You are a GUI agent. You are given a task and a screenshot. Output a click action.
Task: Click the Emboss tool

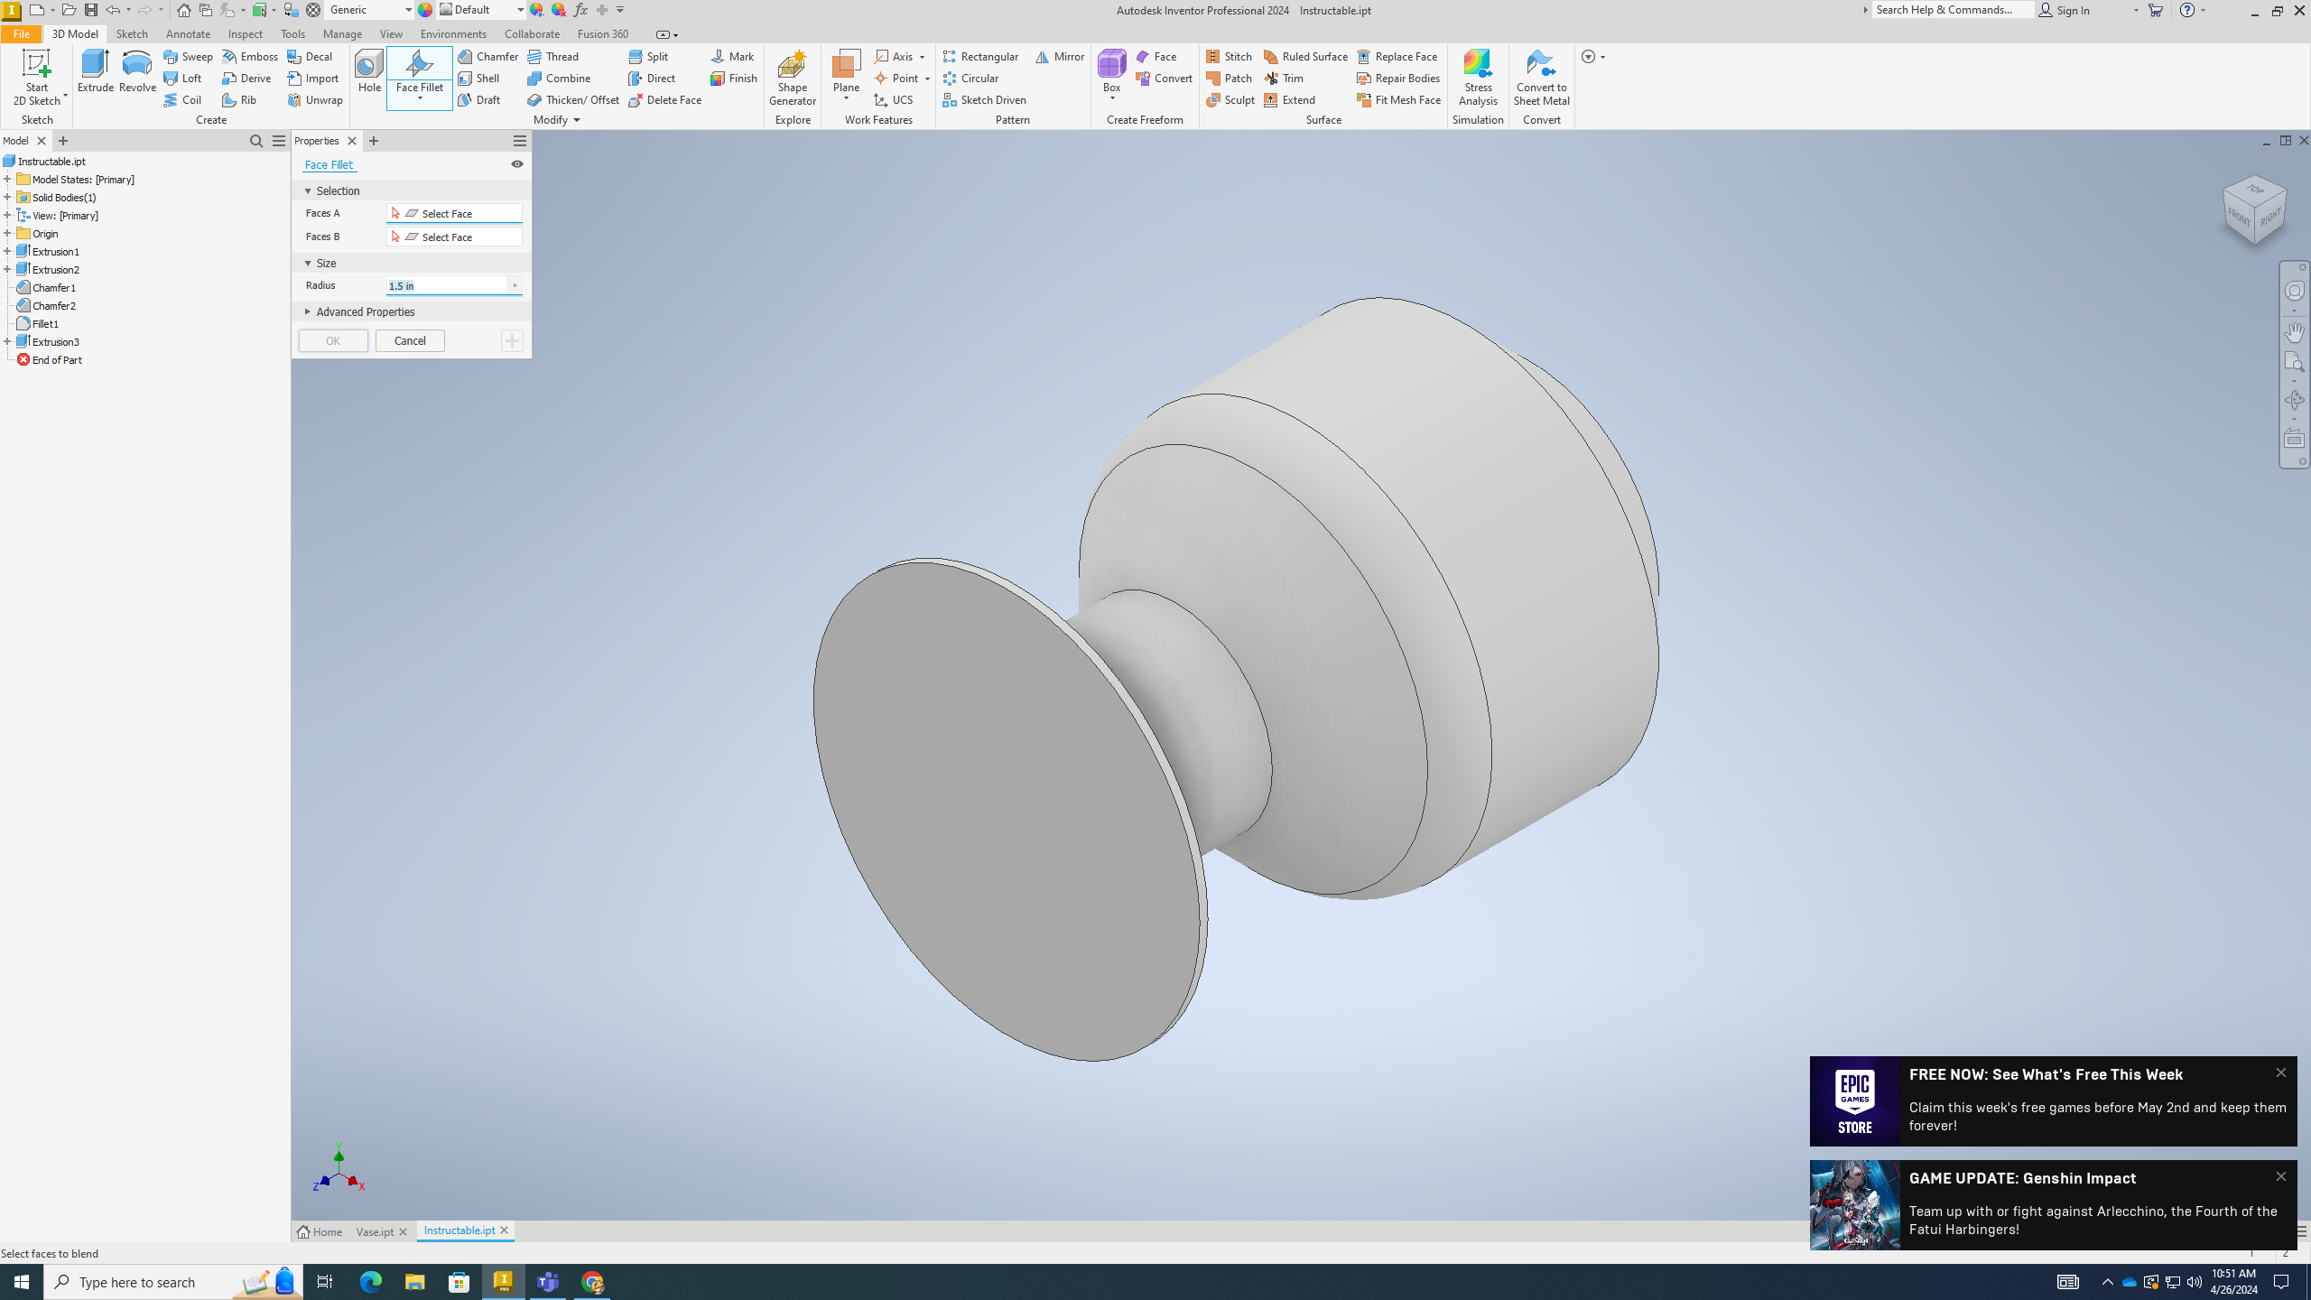250,56
